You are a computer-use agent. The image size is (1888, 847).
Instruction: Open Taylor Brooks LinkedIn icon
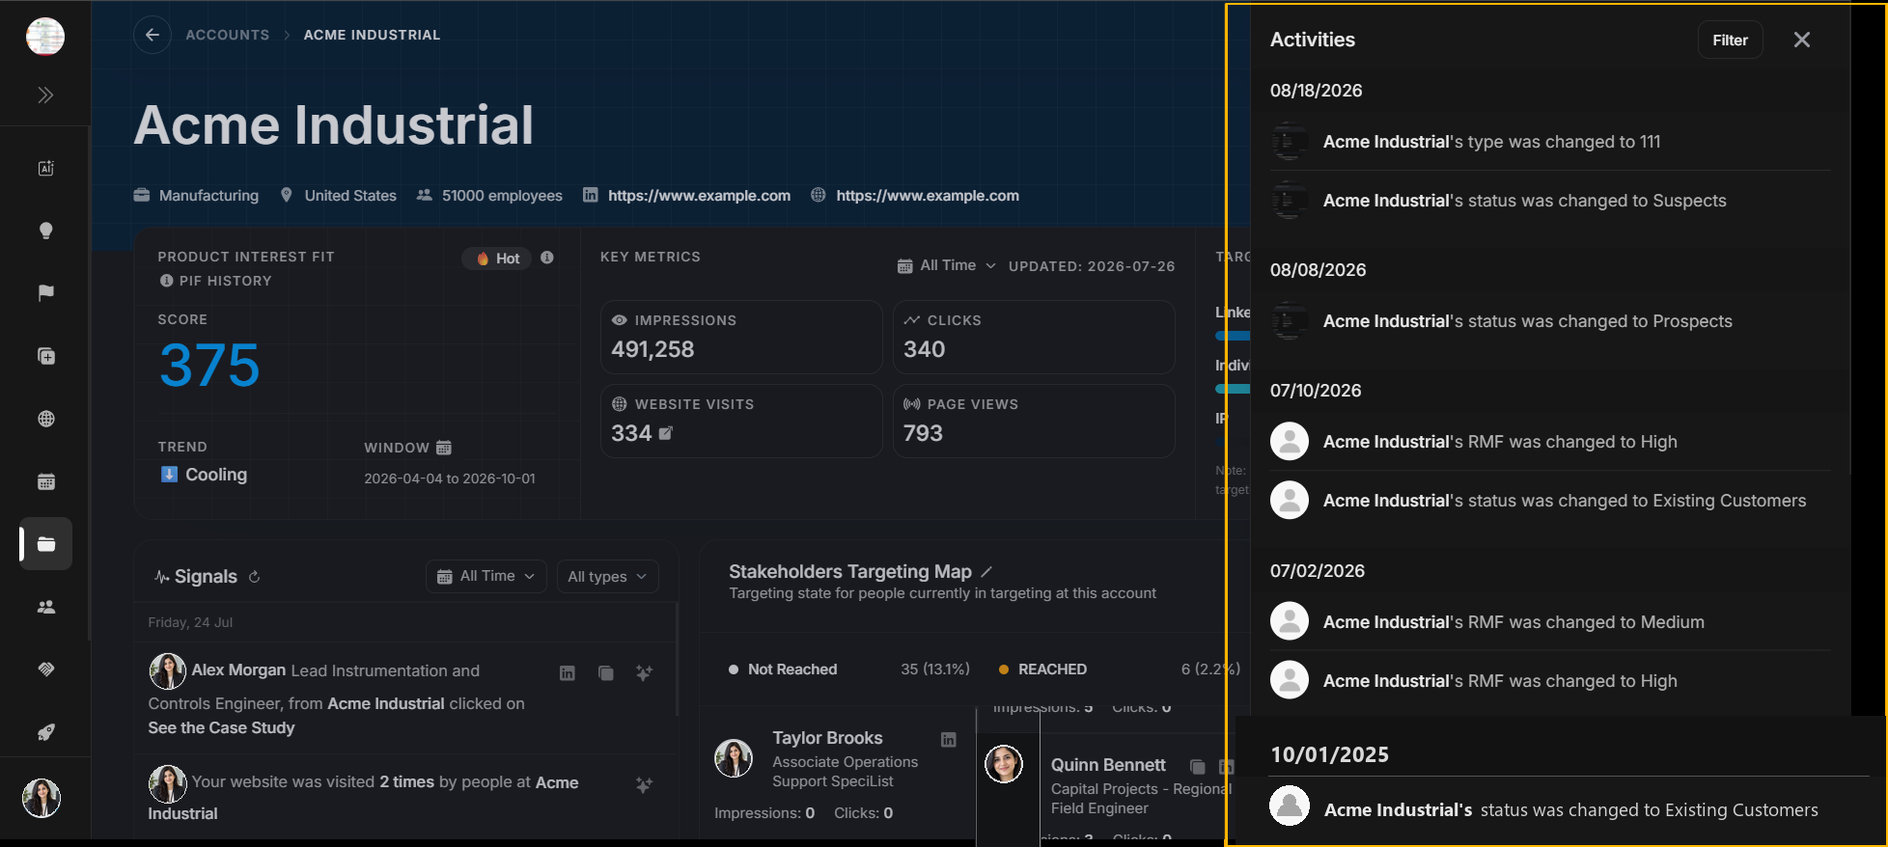pos(949,739)
